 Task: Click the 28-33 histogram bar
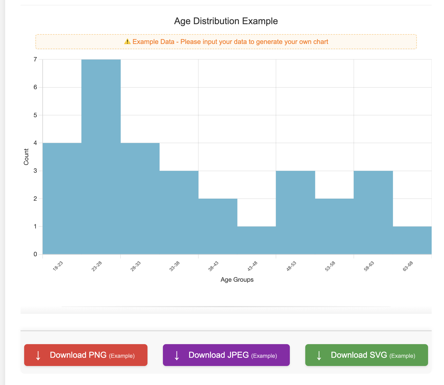(140, 198)
